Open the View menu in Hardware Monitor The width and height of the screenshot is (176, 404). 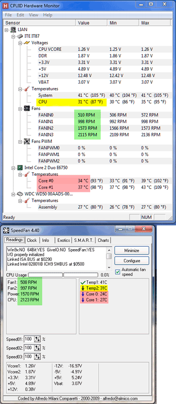pos(33,15)
